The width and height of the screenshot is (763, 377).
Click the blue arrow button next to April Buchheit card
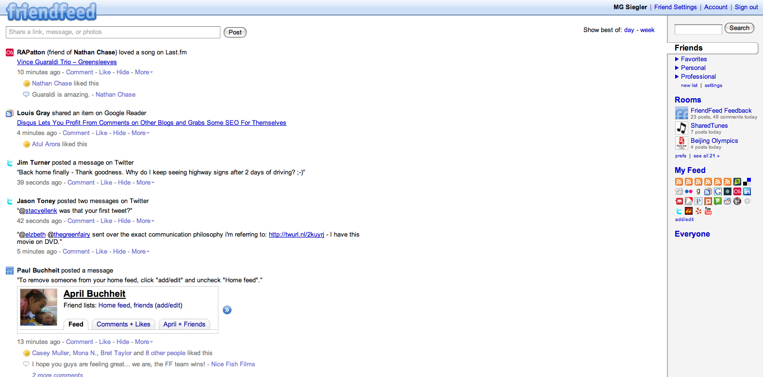(227, 310)
